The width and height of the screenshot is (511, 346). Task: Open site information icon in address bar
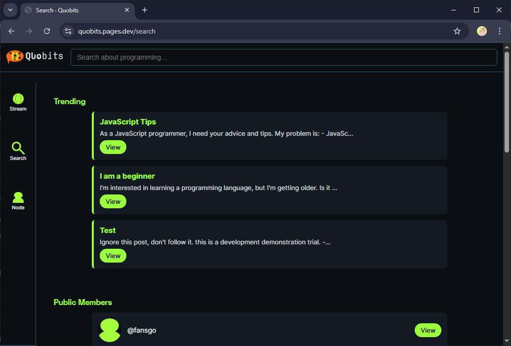click(x=69, y=31)
